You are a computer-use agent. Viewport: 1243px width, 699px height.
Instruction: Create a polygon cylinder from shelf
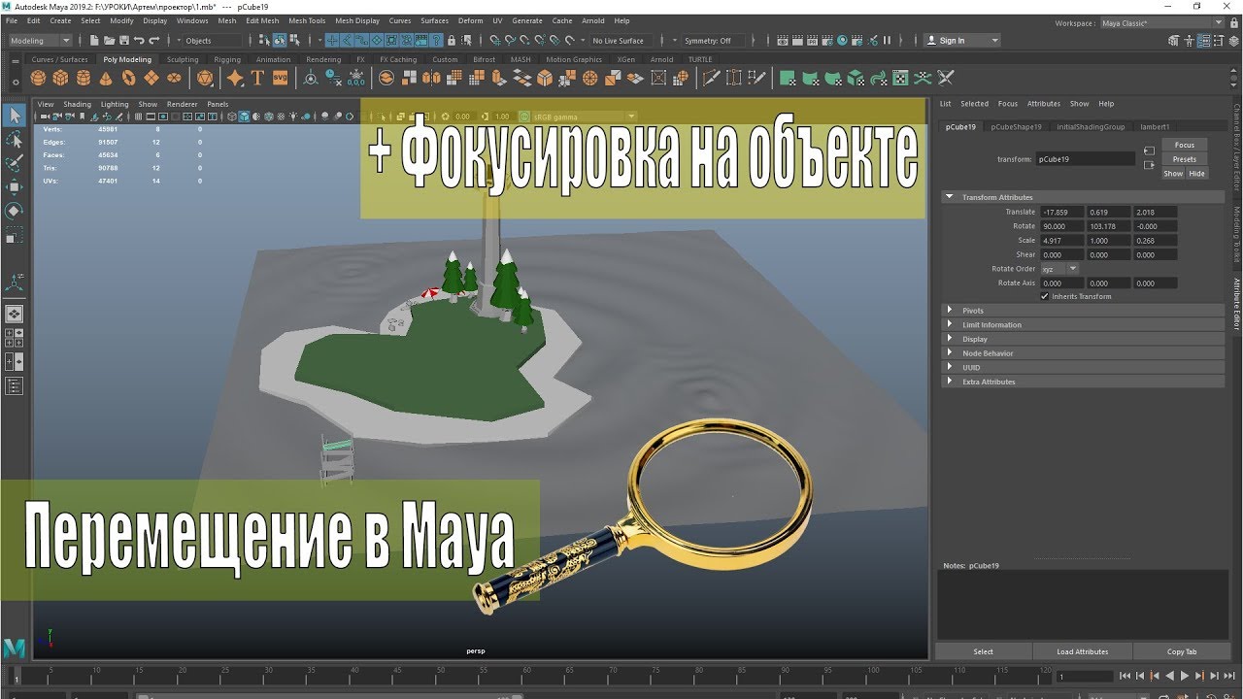(x=84, y=78)
